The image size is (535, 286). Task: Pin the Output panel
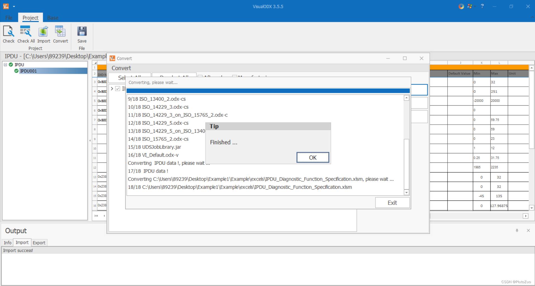[x=517, y=231]
